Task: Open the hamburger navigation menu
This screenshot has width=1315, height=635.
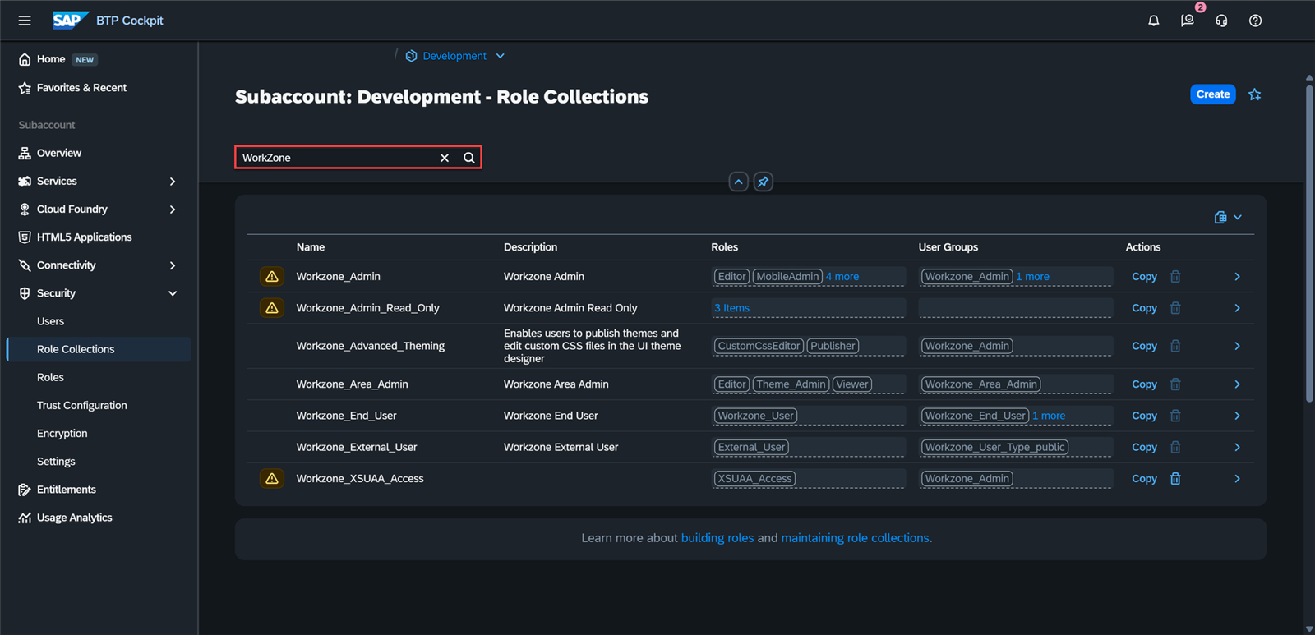Action: (x=25, y=21)
